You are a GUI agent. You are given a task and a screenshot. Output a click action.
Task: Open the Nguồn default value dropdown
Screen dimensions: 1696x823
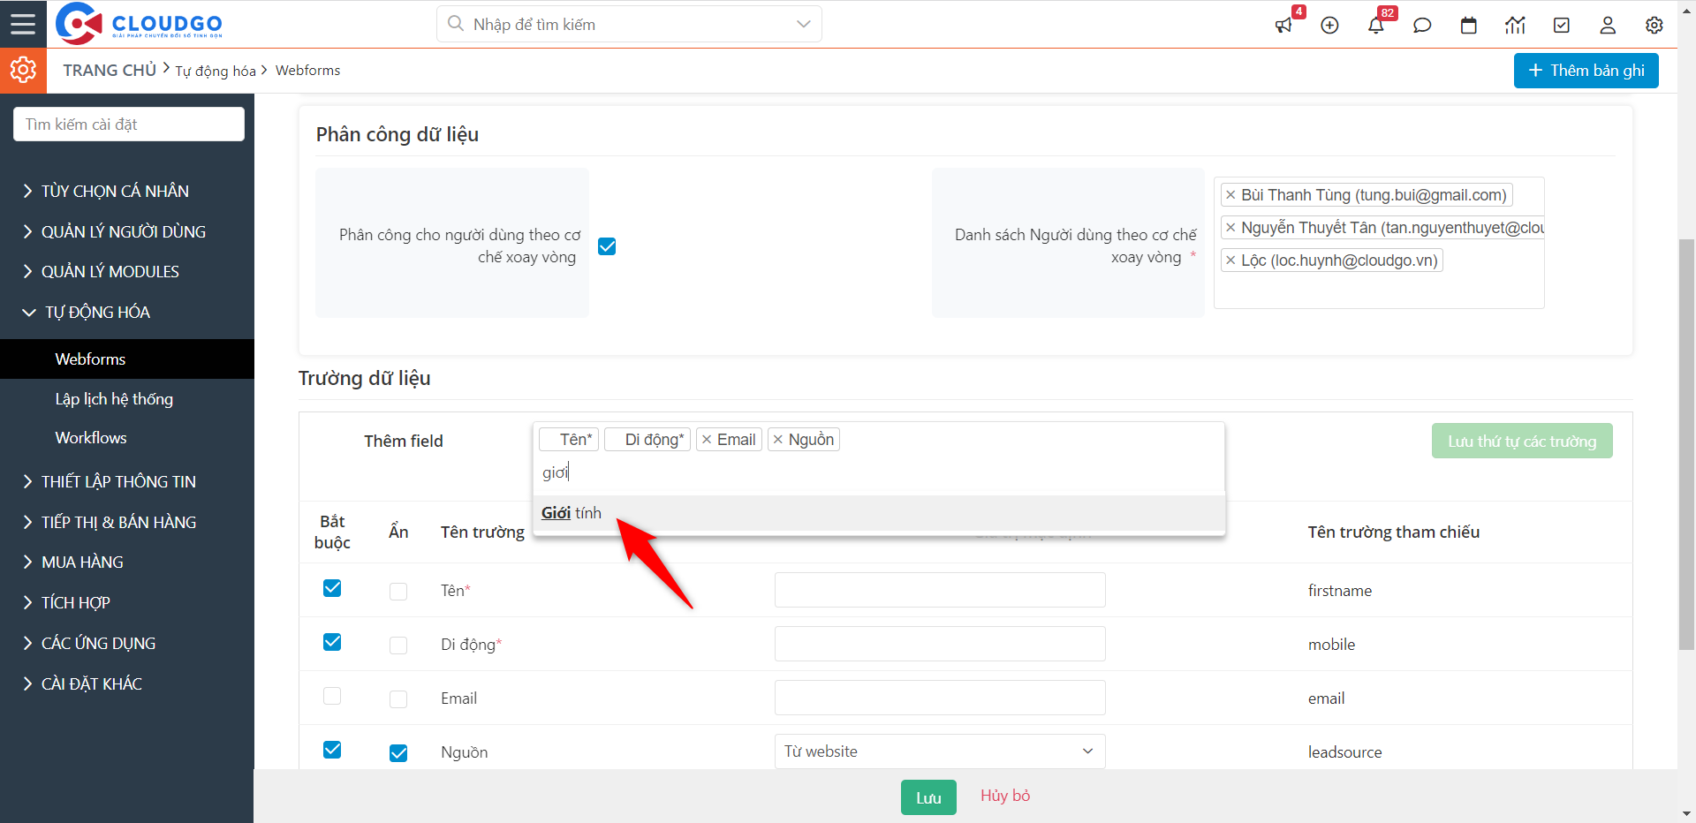pyautogui.click(x=939, y=751)
